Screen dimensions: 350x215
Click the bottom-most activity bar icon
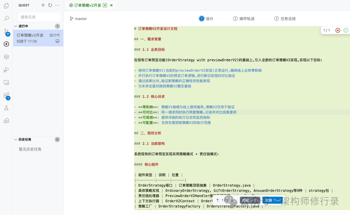pyautogui.click(x=6, y=121)
